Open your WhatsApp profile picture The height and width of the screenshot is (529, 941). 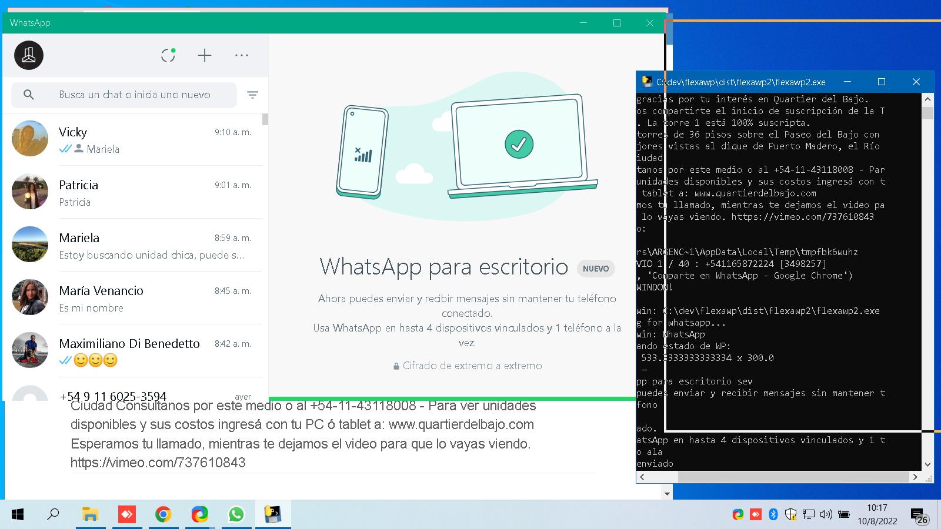(29, 55)
